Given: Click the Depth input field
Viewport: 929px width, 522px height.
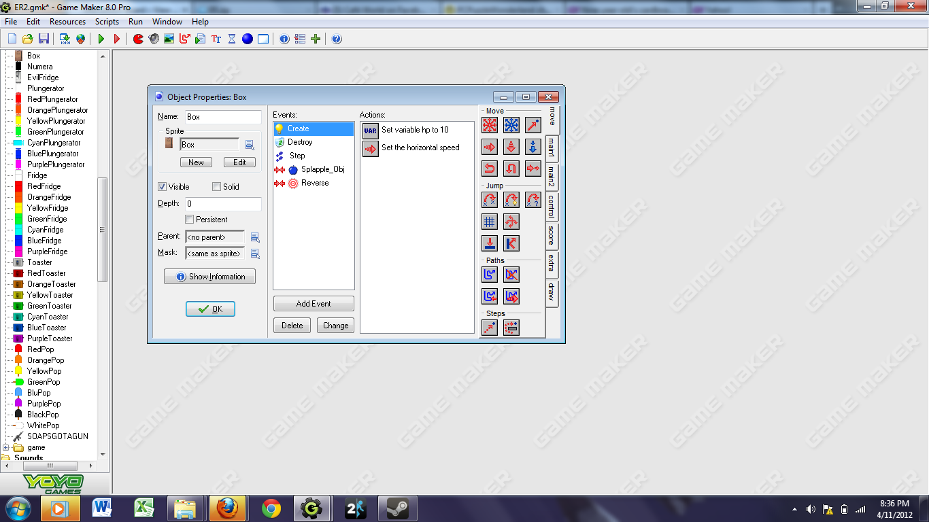Looking at the screenshot, I should click(223, 204).
